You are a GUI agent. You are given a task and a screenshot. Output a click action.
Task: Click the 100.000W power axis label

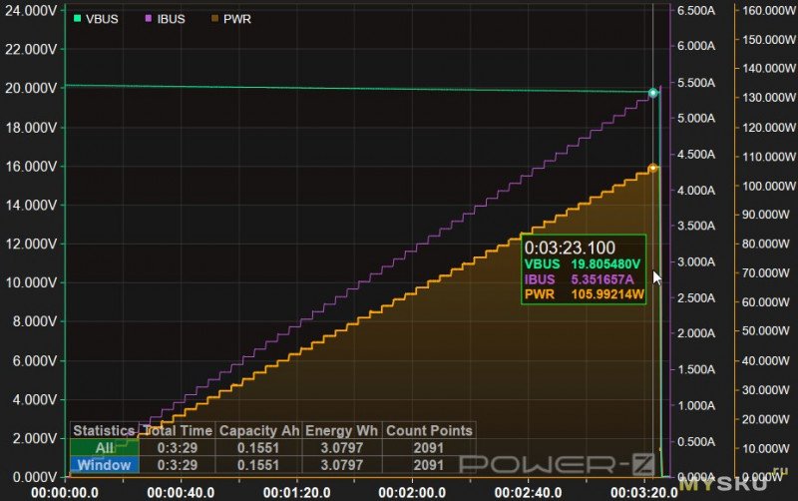click(769, 186)
